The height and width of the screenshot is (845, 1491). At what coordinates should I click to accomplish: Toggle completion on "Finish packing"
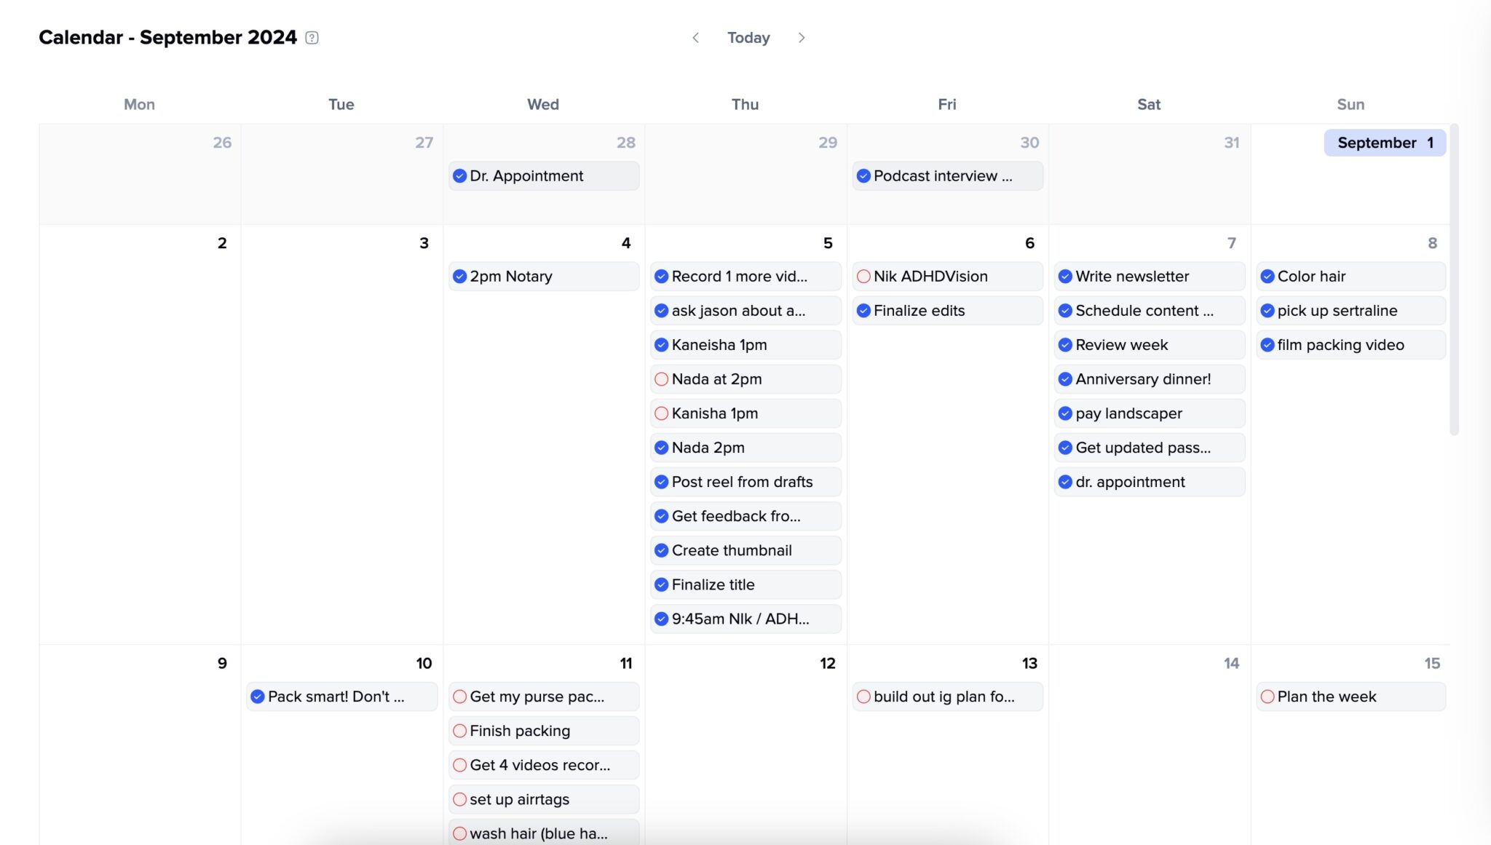[x=459, y=731]
